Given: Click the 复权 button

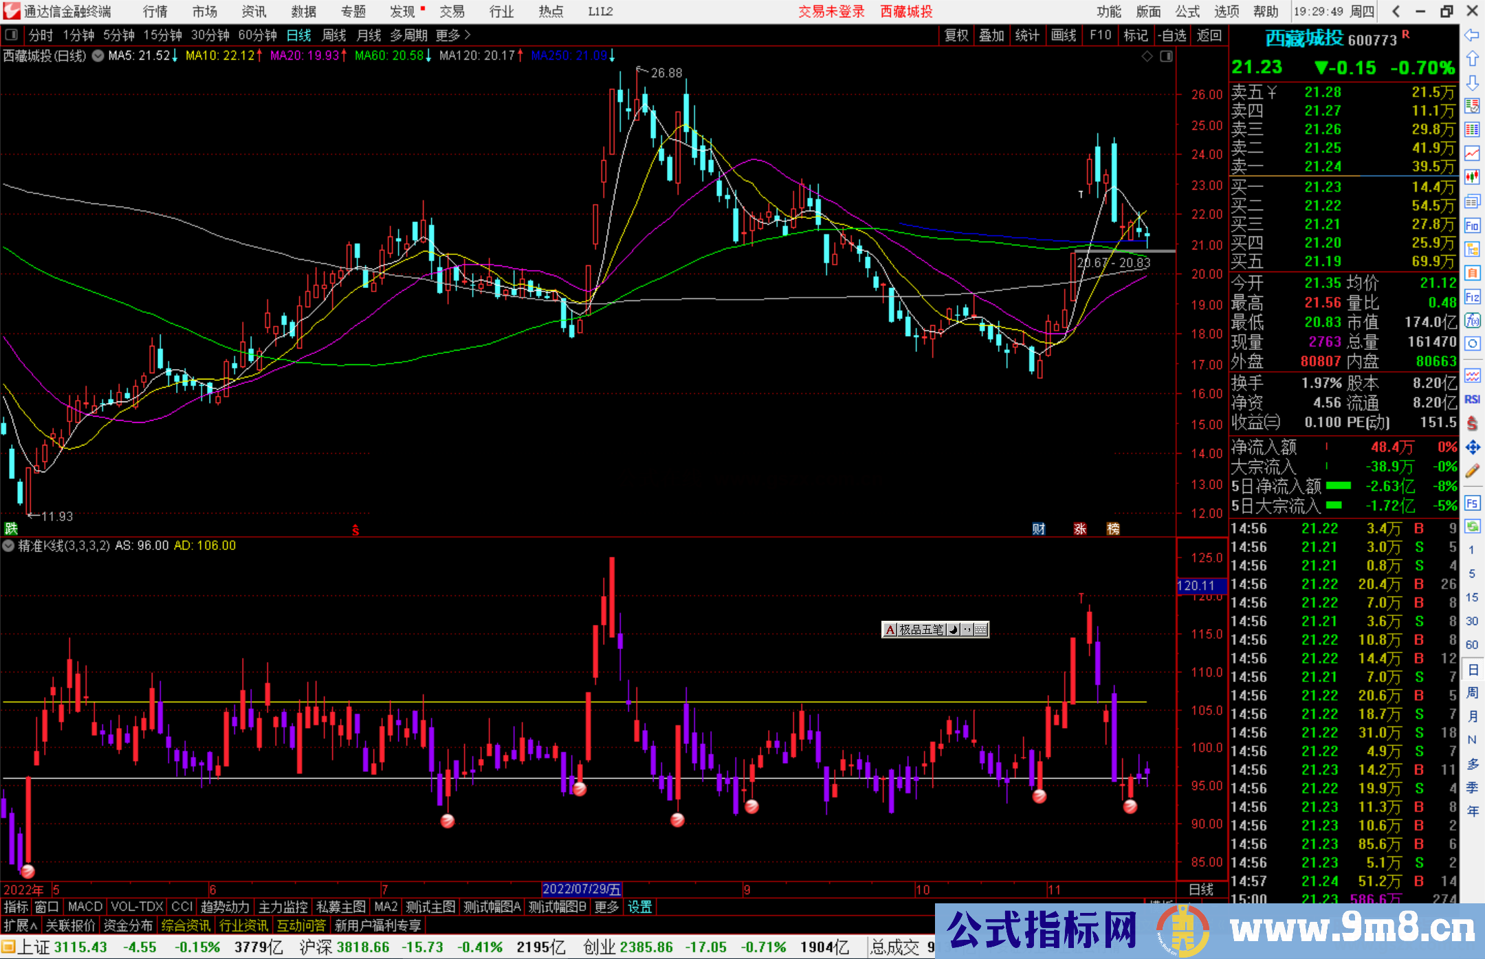Looking at the screenshot, I should pyautogui.click(x=956, y=35).
